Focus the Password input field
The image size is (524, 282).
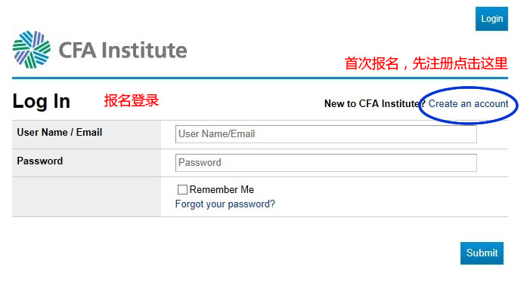(326, 163)
